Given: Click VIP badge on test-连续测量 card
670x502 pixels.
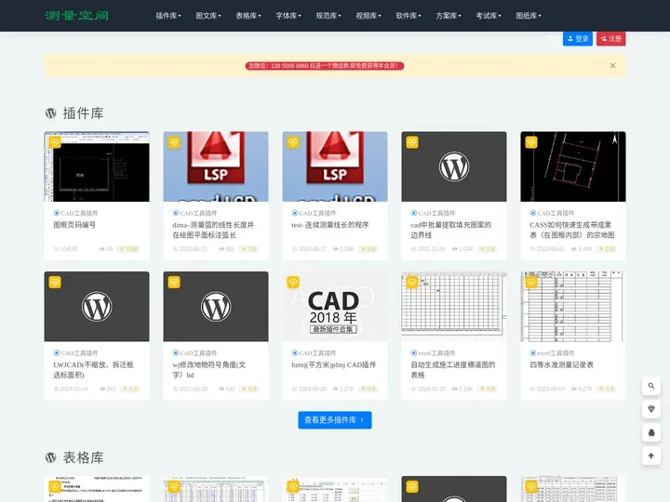Looking at the screenshot, I should [x=293, y=142].
